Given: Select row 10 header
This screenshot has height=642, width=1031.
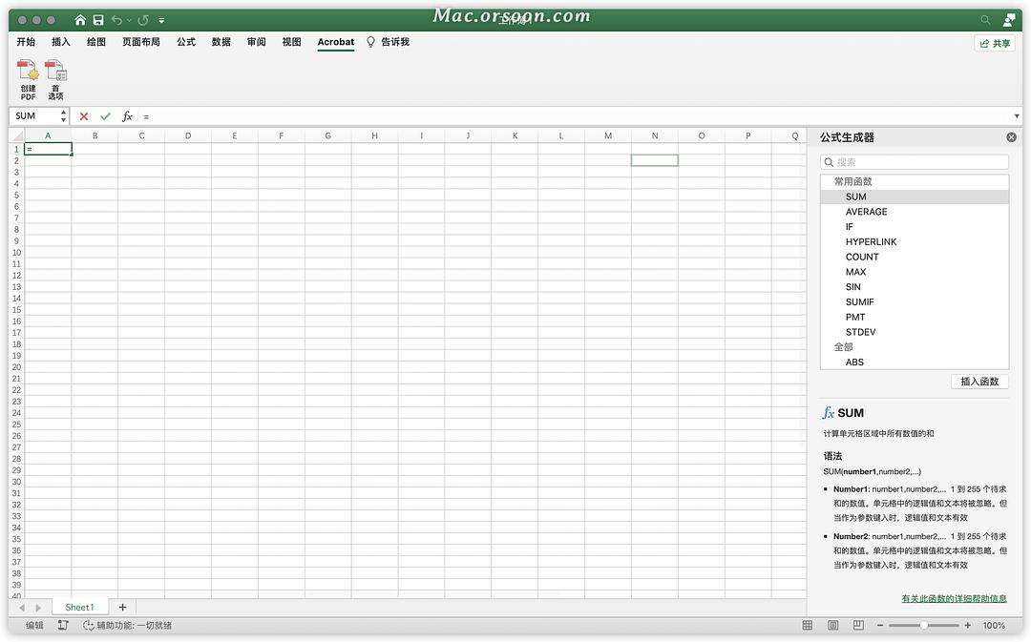Looking at the screenshot, I should pos(16,253).
